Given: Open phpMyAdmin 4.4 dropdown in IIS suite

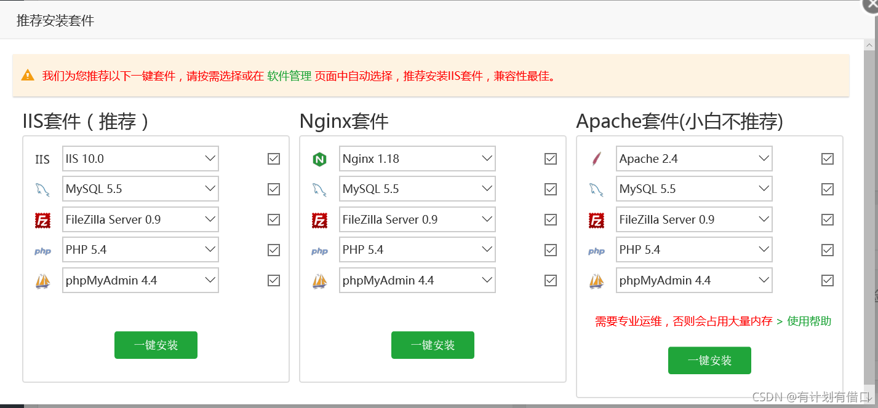Looking at the screenshot, I should 140,280.
